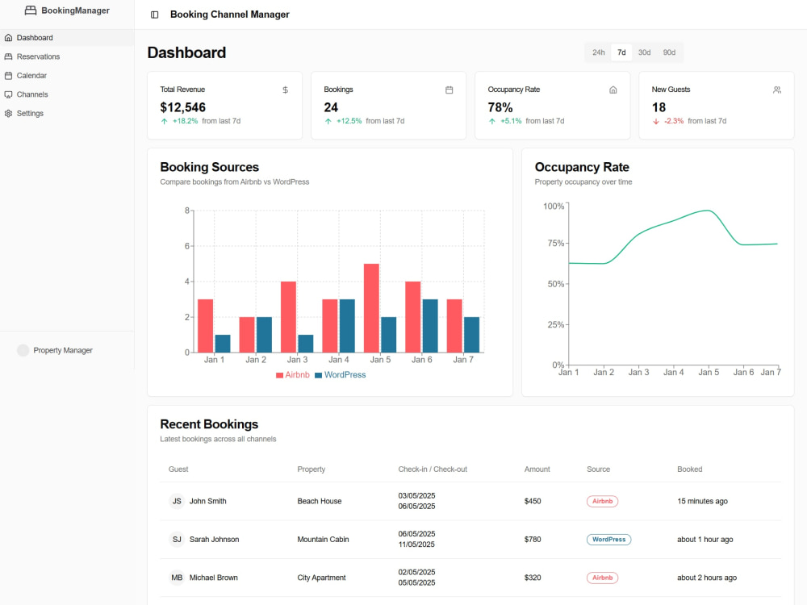The image size is (807, 605).
Task: Click the Booking Sources chart title
Action: click(210, 167)
